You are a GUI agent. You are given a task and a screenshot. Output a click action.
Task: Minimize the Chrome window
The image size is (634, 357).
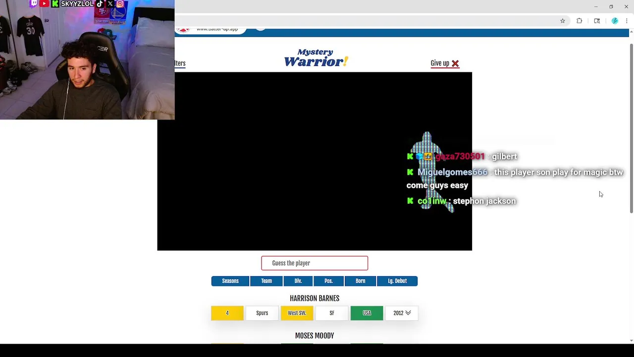coord(596,6)
